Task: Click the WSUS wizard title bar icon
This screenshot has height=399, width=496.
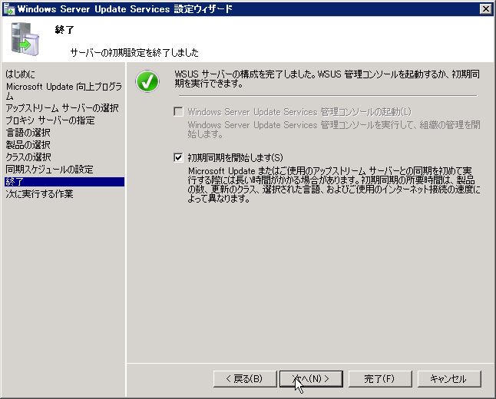Action: pos(9,9)
